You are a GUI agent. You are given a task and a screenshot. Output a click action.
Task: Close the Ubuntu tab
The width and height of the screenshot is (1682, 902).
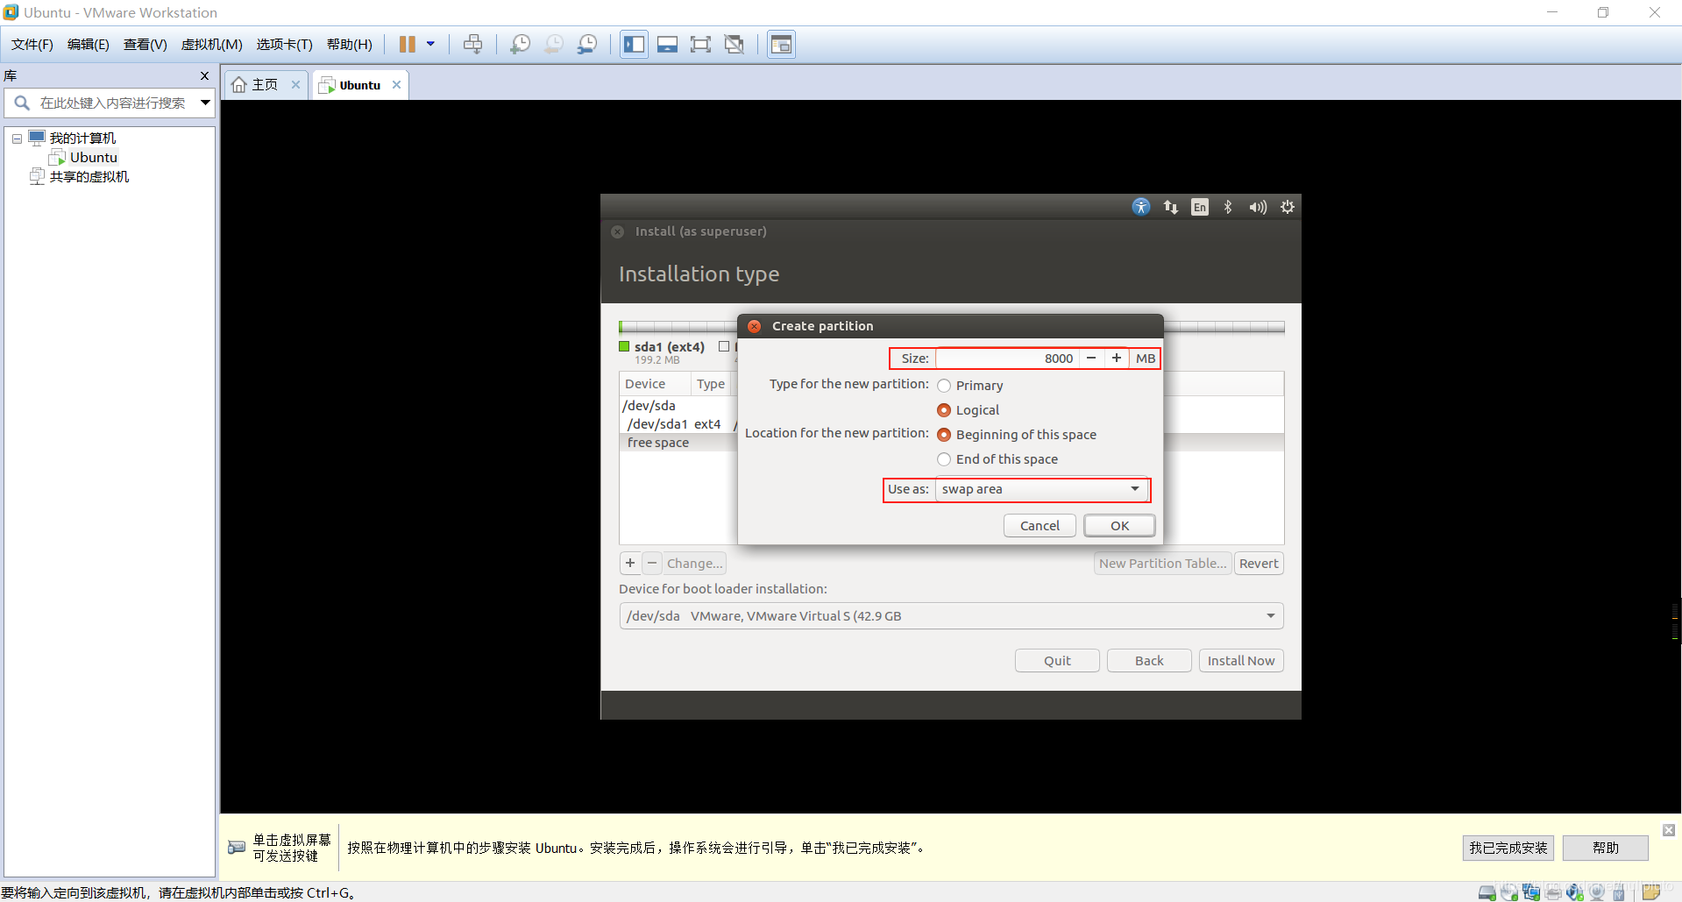(x=396, y=85)
